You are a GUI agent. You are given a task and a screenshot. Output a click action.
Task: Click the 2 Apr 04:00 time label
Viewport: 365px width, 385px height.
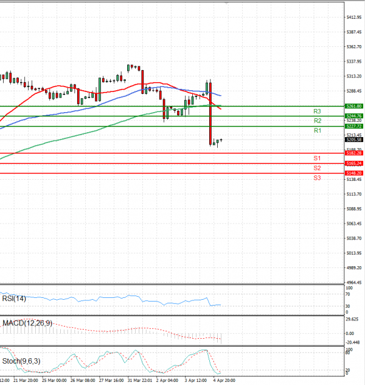[167, 380]
